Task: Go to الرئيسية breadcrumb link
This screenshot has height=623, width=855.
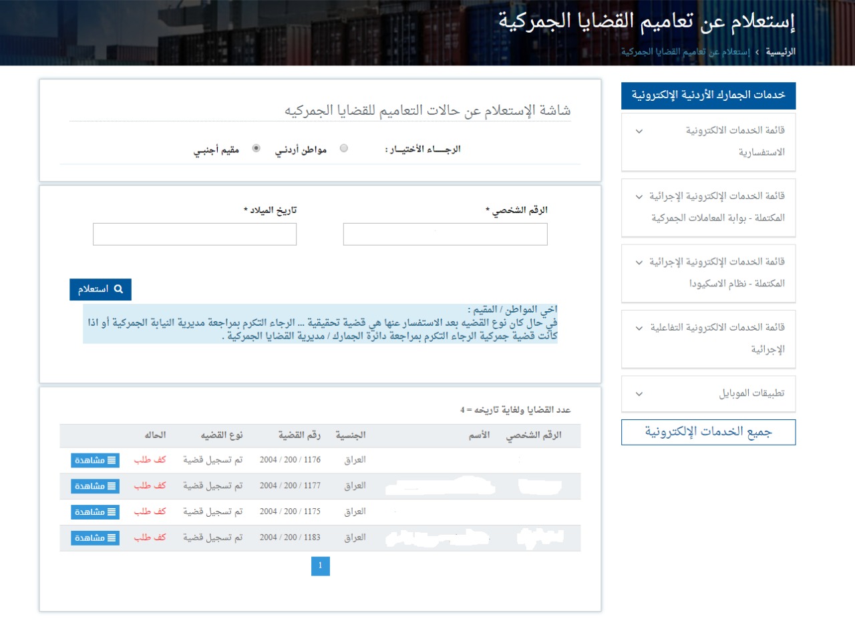Action: pos(780,51)
